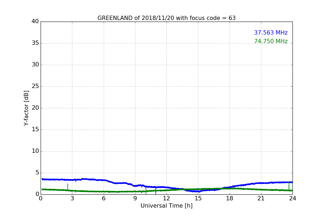Click the green spike near hour 23.7

point(289,185)
